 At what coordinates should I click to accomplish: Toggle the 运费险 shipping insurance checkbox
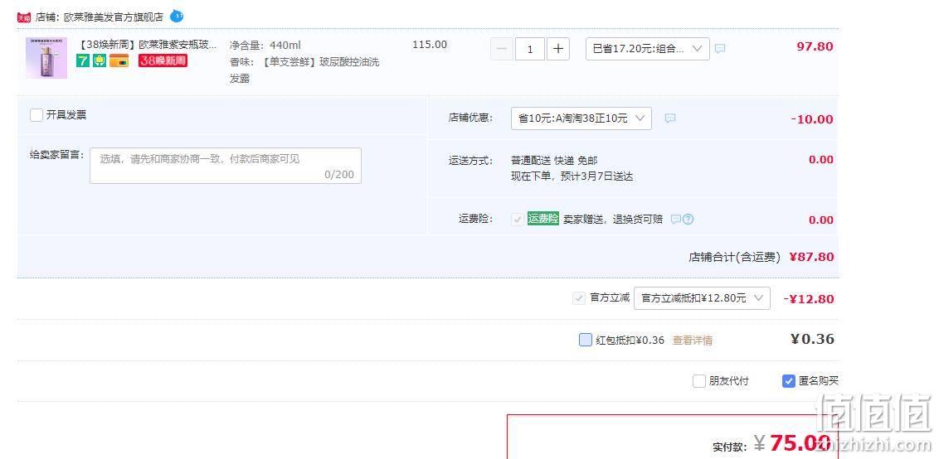pyautogui.click(x=518, y=219)
